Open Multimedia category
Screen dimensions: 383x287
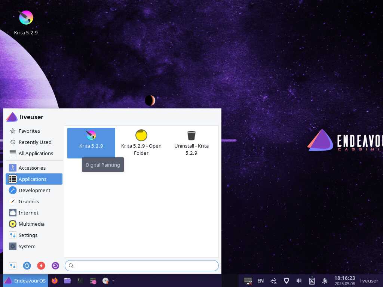coord(34,224)
